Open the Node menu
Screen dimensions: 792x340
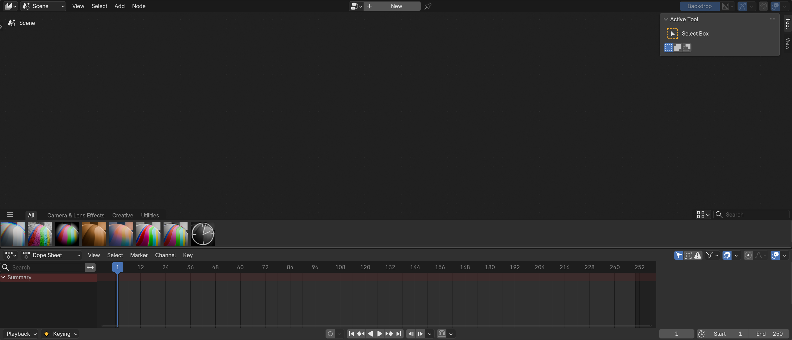point(139,6)
